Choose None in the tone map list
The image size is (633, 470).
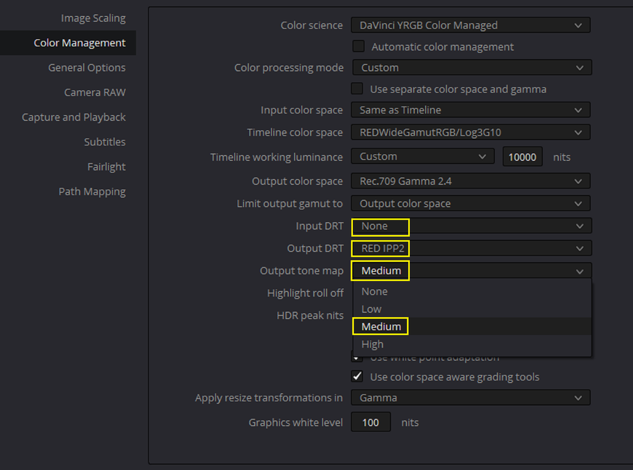(472, 291)
